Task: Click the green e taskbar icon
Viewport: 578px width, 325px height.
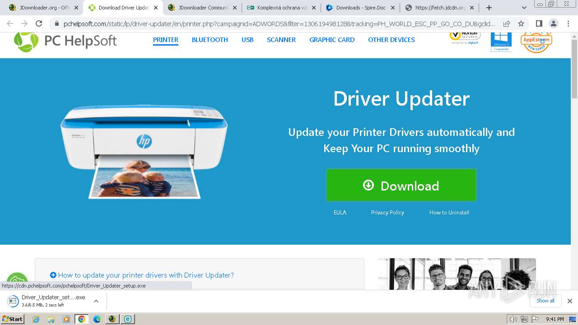Action: [x=128, y=319]
